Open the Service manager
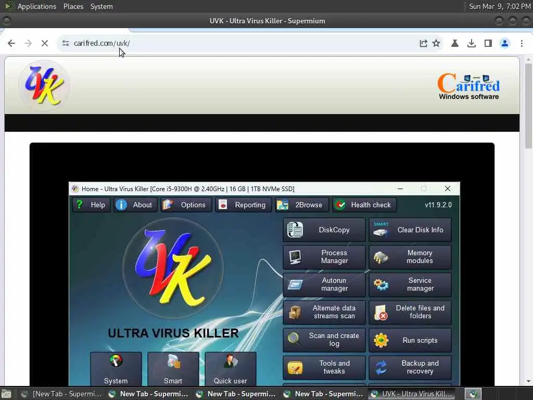Image resolution: width=533 pixels, height=400 pixels. coord(410,285)
